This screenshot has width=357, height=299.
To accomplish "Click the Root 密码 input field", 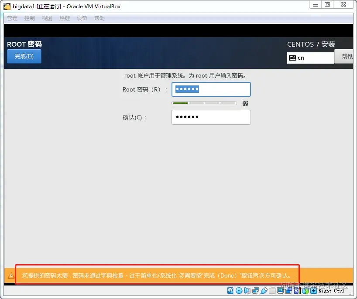I will pos(211,89).
